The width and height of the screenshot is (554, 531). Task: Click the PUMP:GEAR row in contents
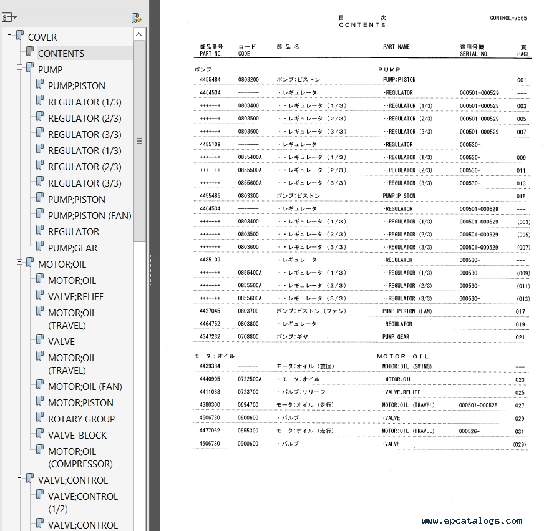click(361, 337)
